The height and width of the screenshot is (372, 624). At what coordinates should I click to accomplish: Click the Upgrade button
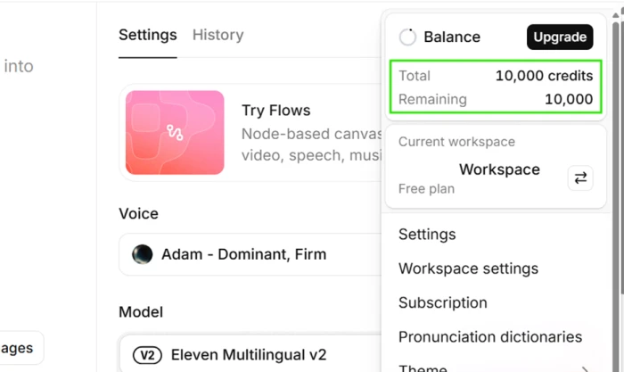[x=560, y=37]
